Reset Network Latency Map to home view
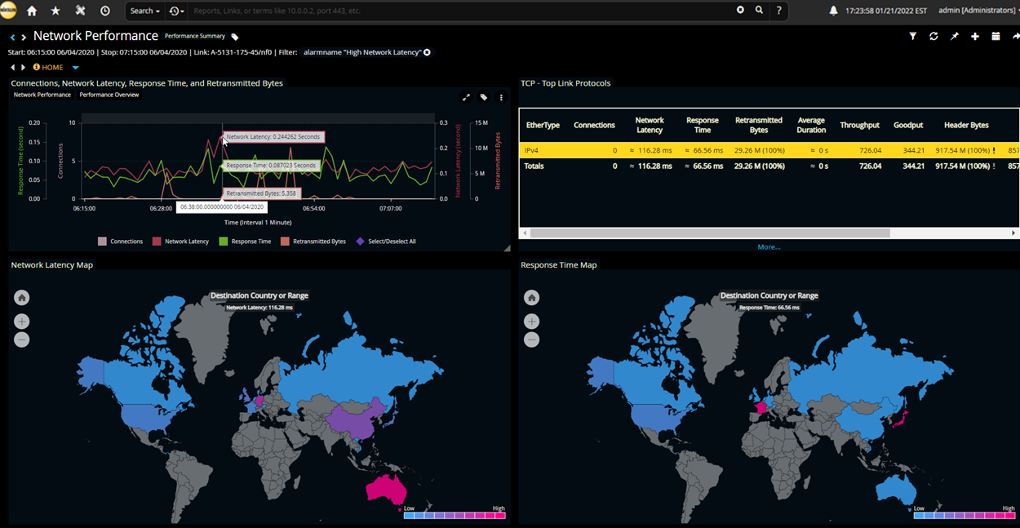This screenshot has width=1020, height=528. pyautogui.click(x=22, y=298)
